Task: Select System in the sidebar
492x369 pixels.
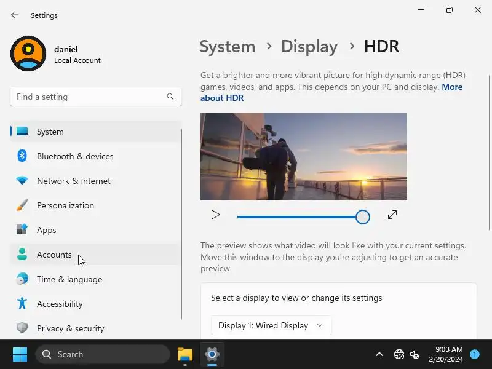Action: coord(95,132)
